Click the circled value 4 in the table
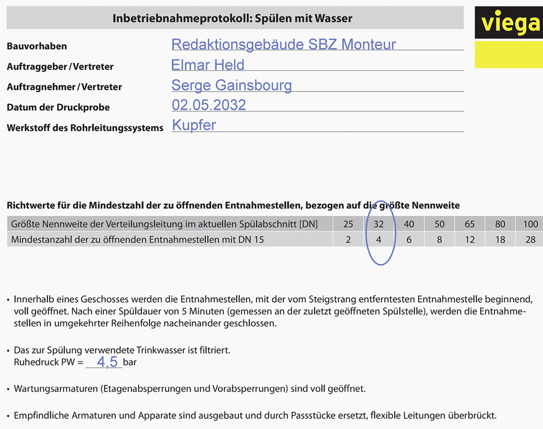Viewport: 543px width, 429px height. coord(379,239)
